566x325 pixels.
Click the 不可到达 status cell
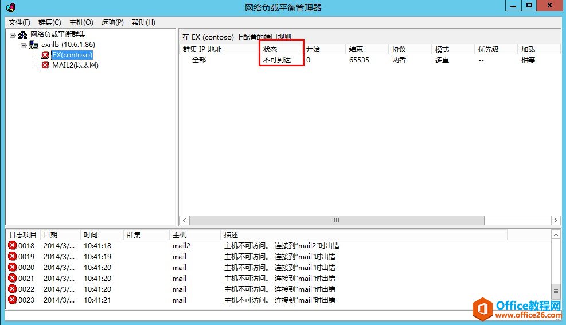point(277,60)
